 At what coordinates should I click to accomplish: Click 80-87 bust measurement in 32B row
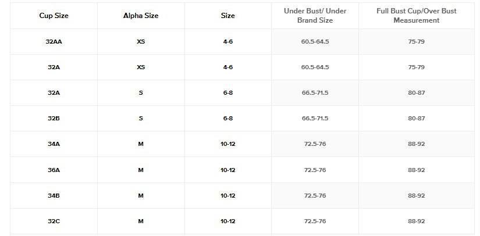[x=416, y=119]
